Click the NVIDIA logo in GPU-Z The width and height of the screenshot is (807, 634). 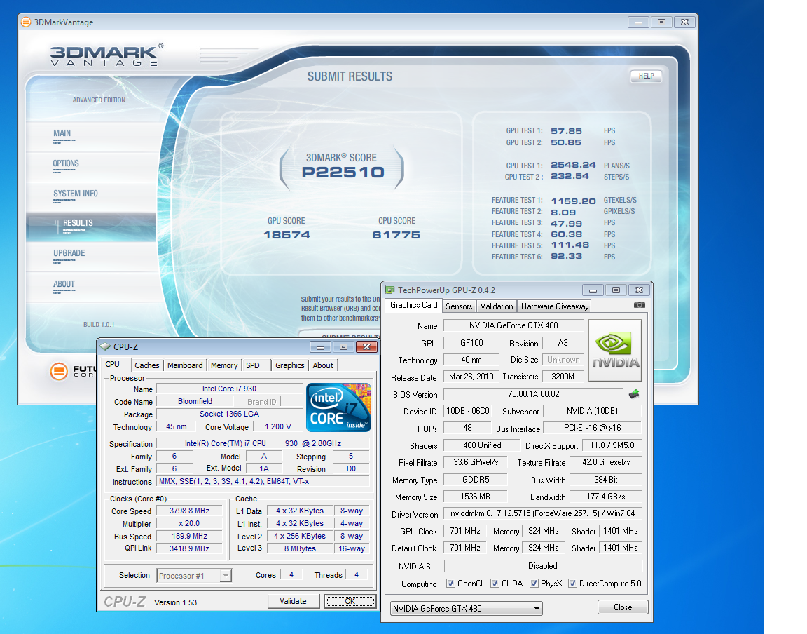[615, 350]
